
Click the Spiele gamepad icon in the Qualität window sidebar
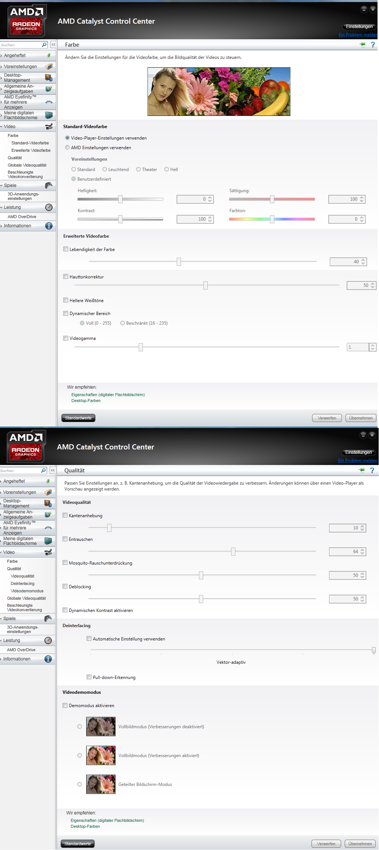point(48,618)
